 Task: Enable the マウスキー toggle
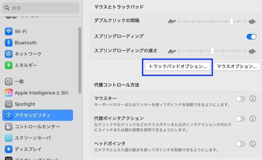click(x=240, y=99)
